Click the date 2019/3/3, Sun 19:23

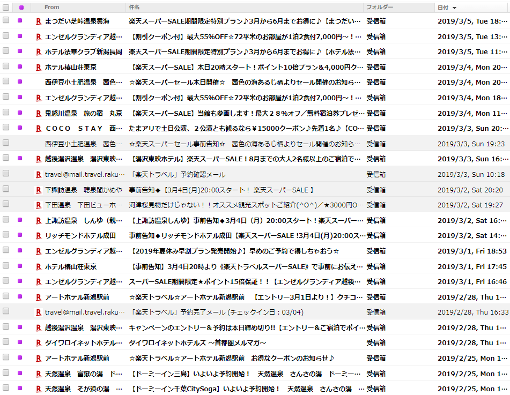click(x=471, y=144)
